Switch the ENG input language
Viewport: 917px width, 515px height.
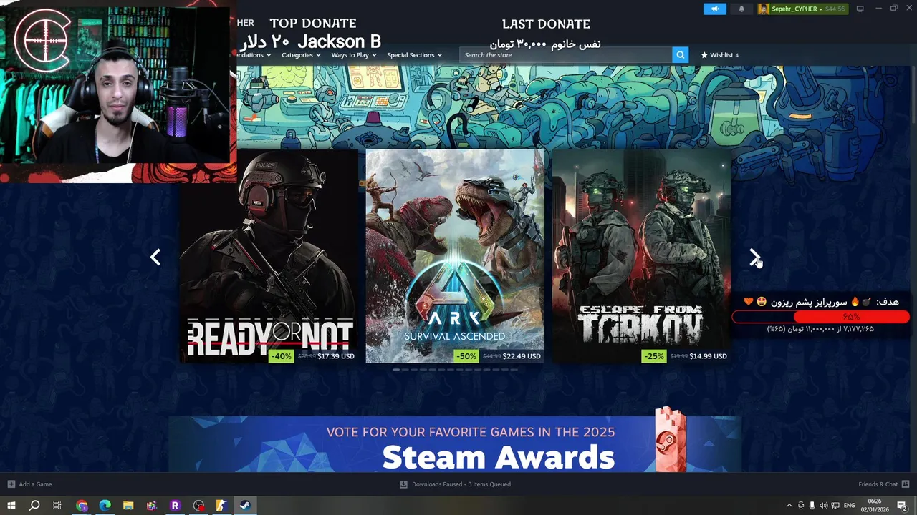[x=849, y=506]
